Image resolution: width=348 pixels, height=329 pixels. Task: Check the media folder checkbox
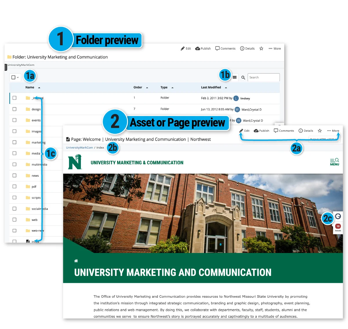click(x=14, y=153)
